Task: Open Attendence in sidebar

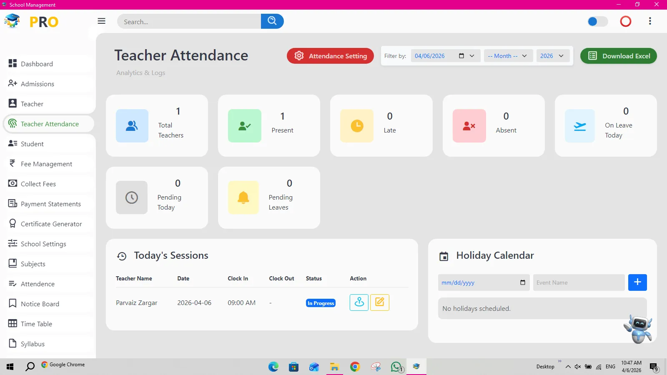Action: coord(49,284)
